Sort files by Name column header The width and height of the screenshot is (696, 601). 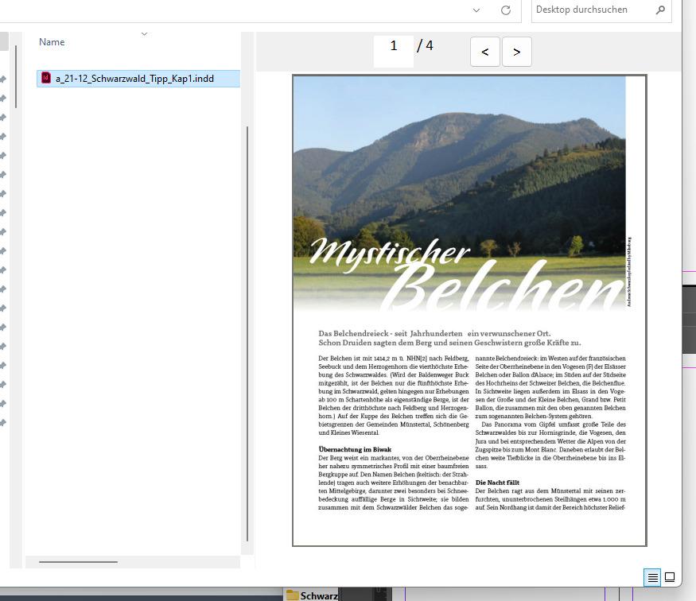[x=52, y=42]
